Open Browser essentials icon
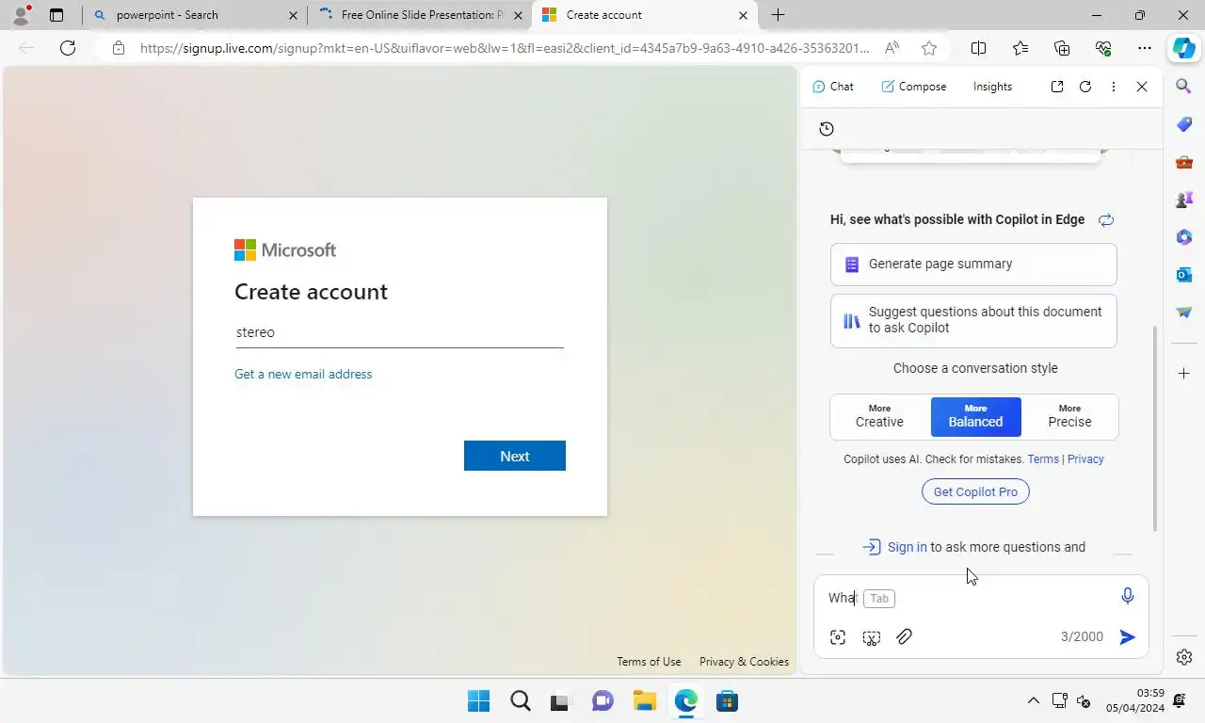 pos(1103,48)
